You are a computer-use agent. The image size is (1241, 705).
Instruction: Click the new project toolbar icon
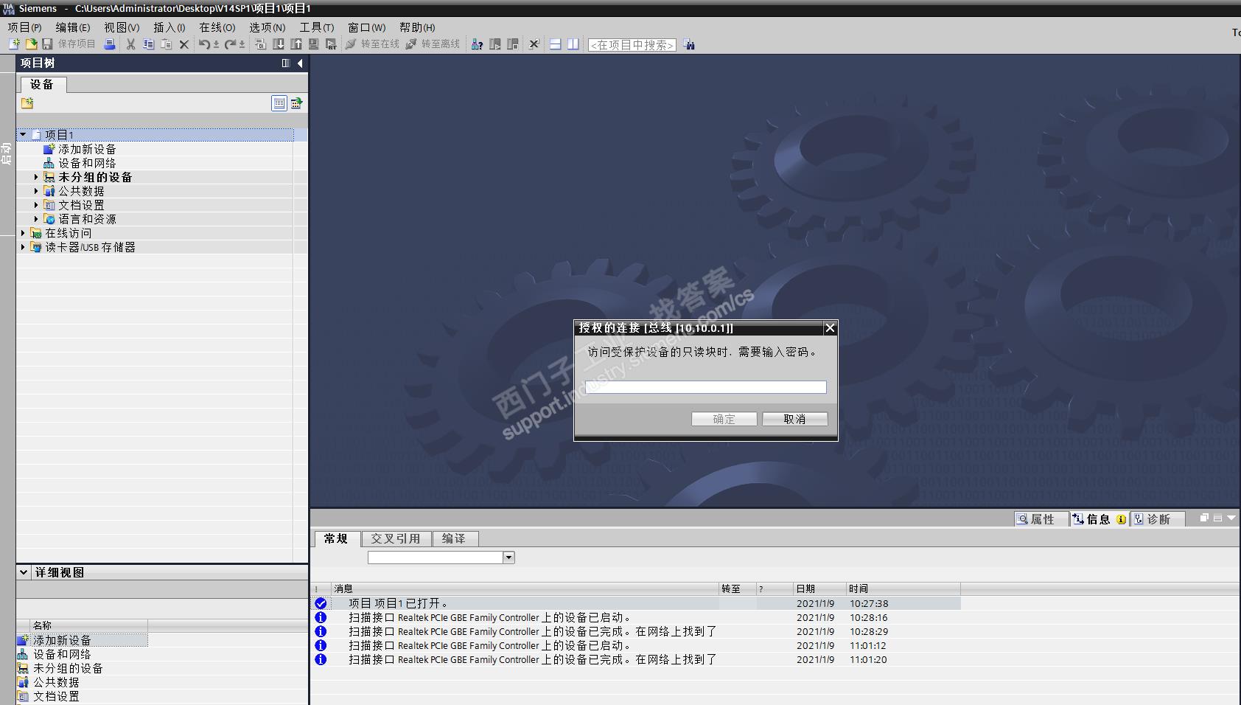14,44
